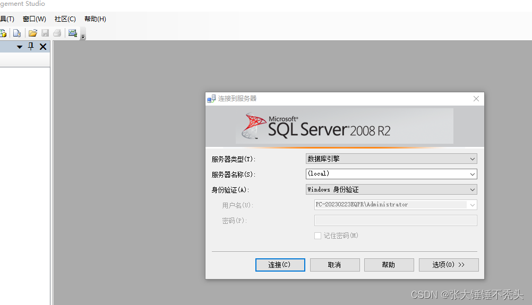Image resolution: width=532 pixels, height=305 pixels.
Task: Open the 窗口(W) menu
Action: pos(35,19)
